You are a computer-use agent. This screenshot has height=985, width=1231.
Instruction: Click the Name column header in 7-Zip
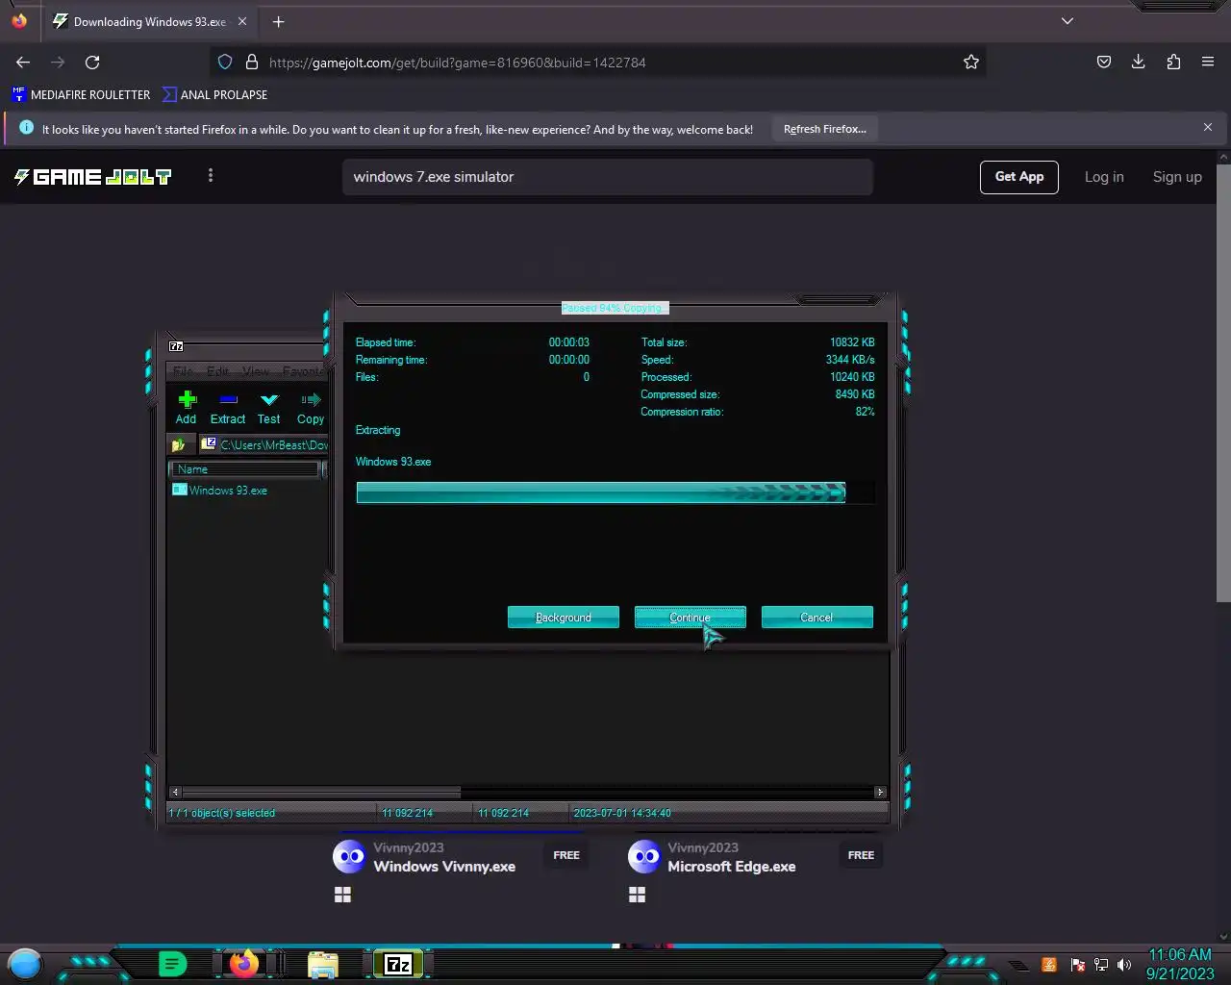point(244,469)
